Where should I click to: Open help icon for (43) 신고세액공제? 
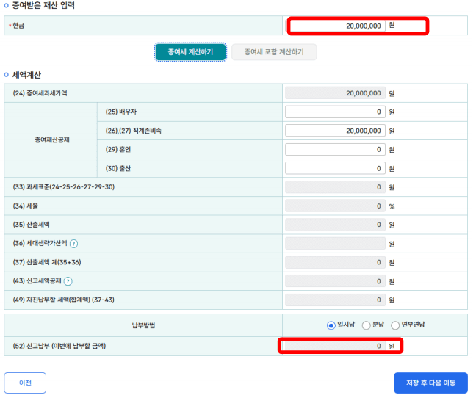[68, 281]
